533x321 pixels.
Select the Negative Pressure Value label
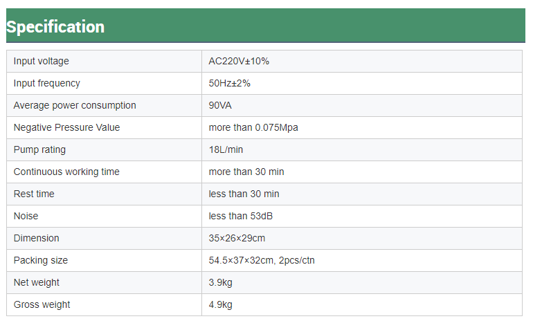click(66, 127)
